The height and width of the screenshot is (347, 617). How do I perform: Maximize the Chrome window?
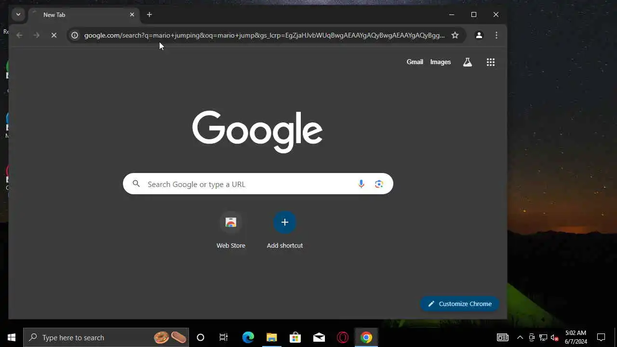(x=474, y=14)
